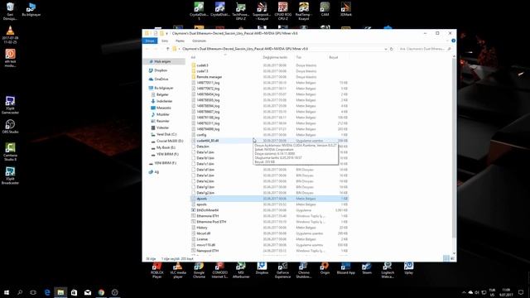
Task: Open Belgeler in the navigation pane
Action: pos(162,94)
